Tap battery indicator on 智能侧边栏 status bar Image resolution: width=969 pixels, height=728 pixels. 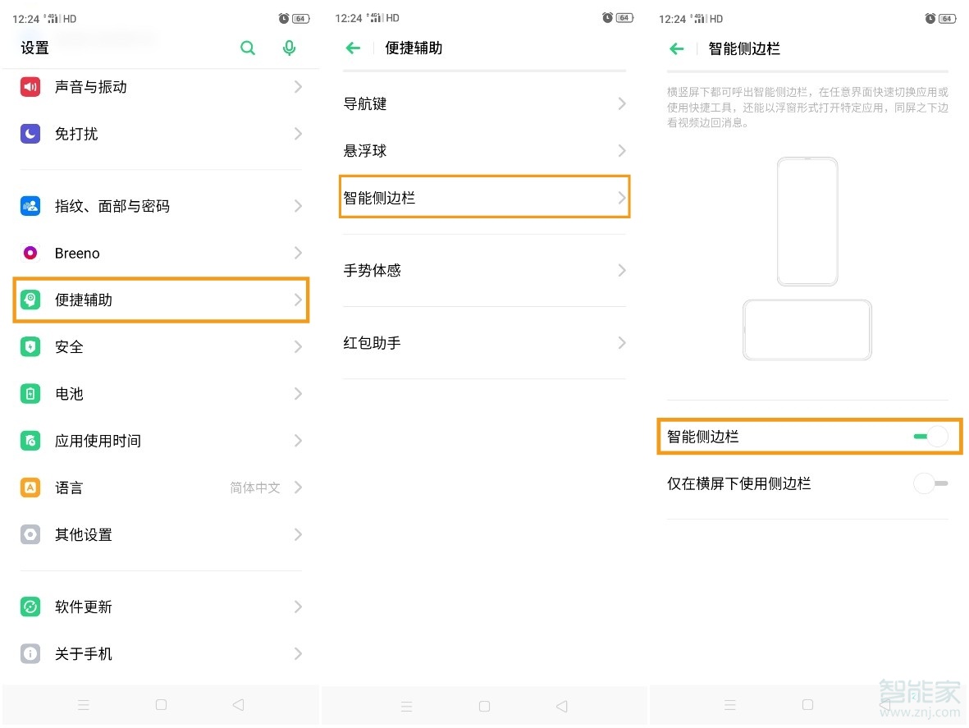pos(946,19)
